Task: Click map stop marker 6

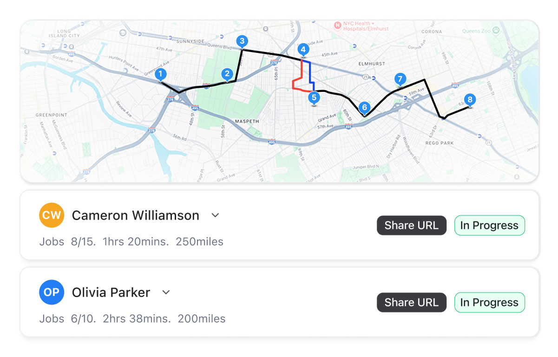Action: 364,108
